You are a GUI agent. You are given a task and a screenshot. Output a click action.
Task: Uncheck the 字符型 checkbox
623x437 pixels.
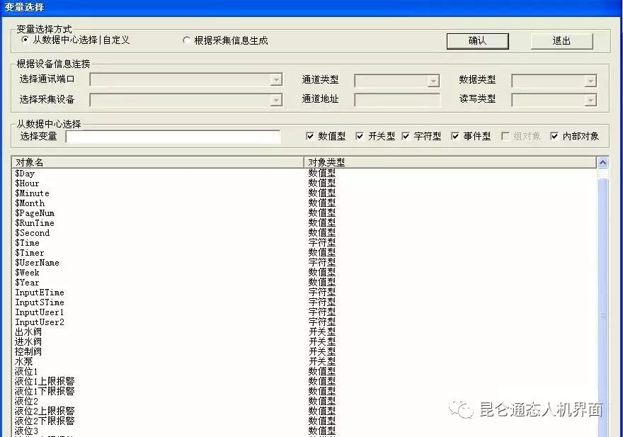pyautogui.click(x=406, y=136)
